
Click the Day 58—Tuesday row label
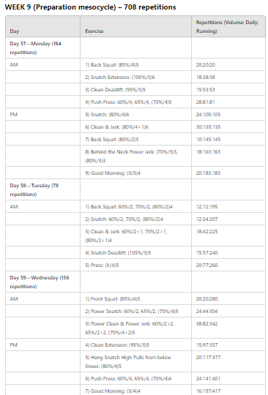point(34,189)
